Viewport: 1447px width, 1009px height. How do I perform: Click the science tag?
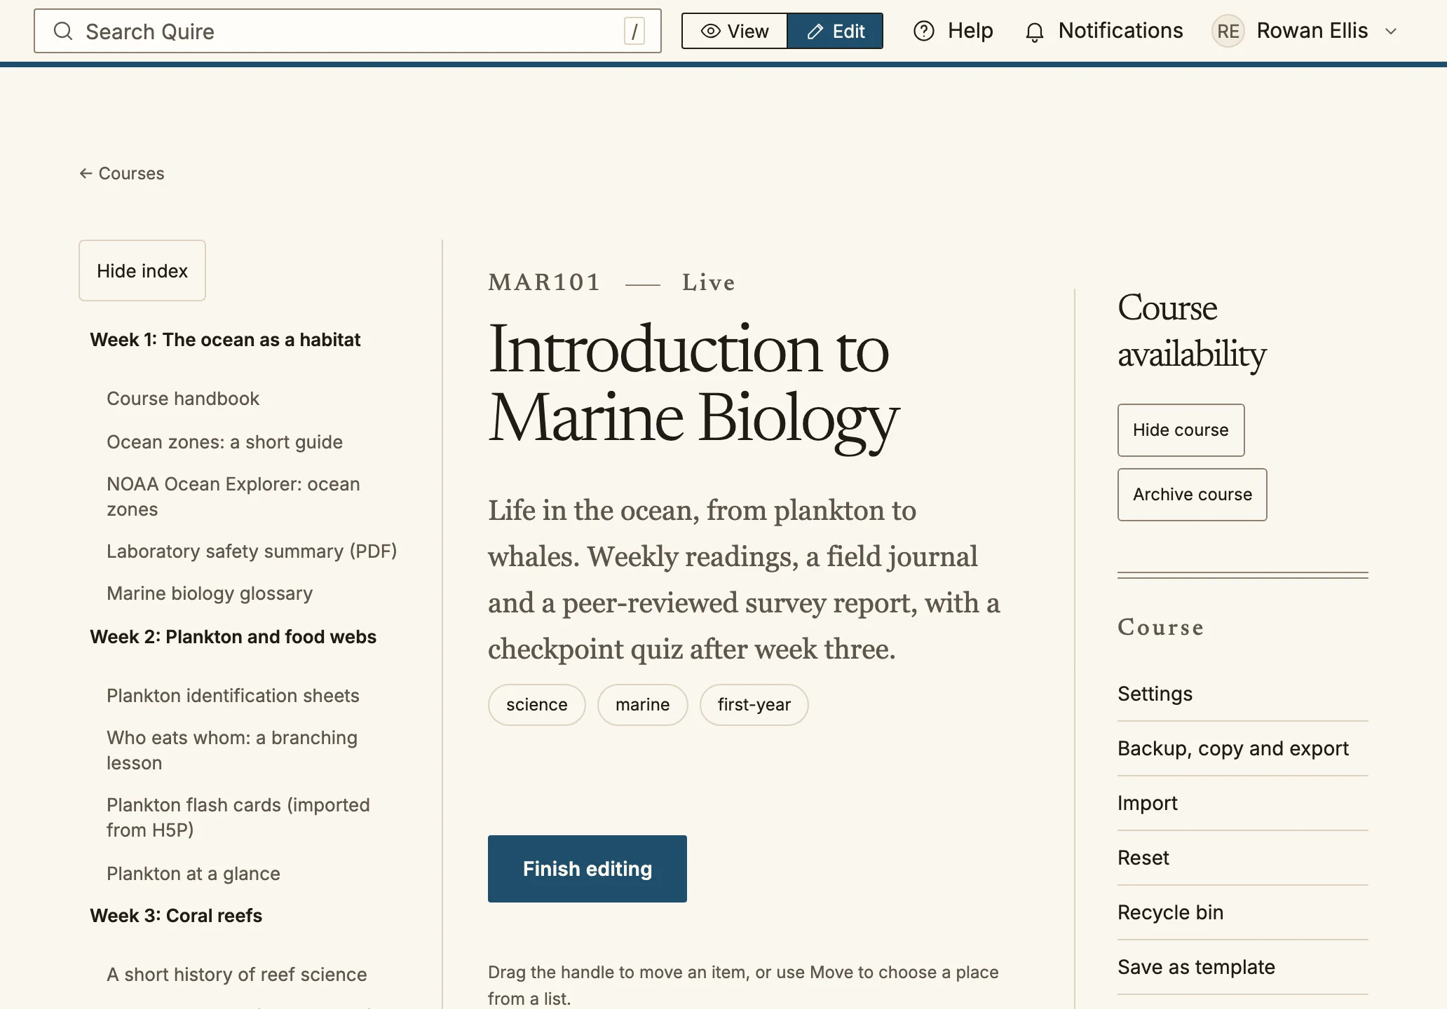[x=537, y=705]
